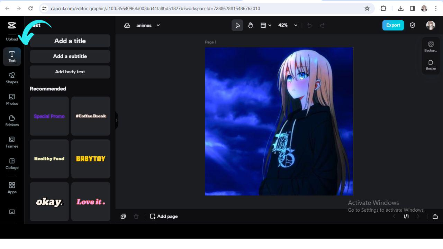The height and width of the screenshot is (249, 443).
Task: Reload the current page
Action: tap(30, 8)
